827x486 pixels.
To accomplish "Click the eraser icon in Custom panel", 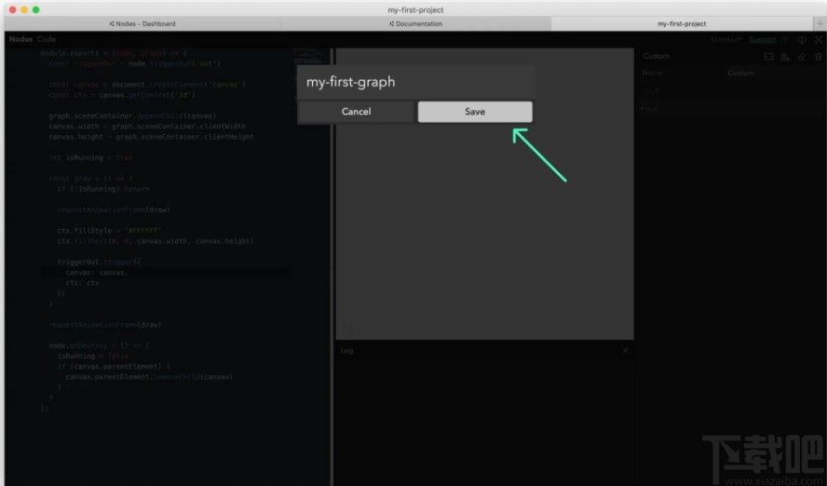I will pyautogui.click(x=802, y=57).
